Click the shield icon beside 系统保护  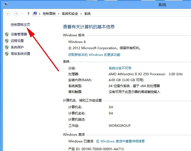[x=7, y=47]
